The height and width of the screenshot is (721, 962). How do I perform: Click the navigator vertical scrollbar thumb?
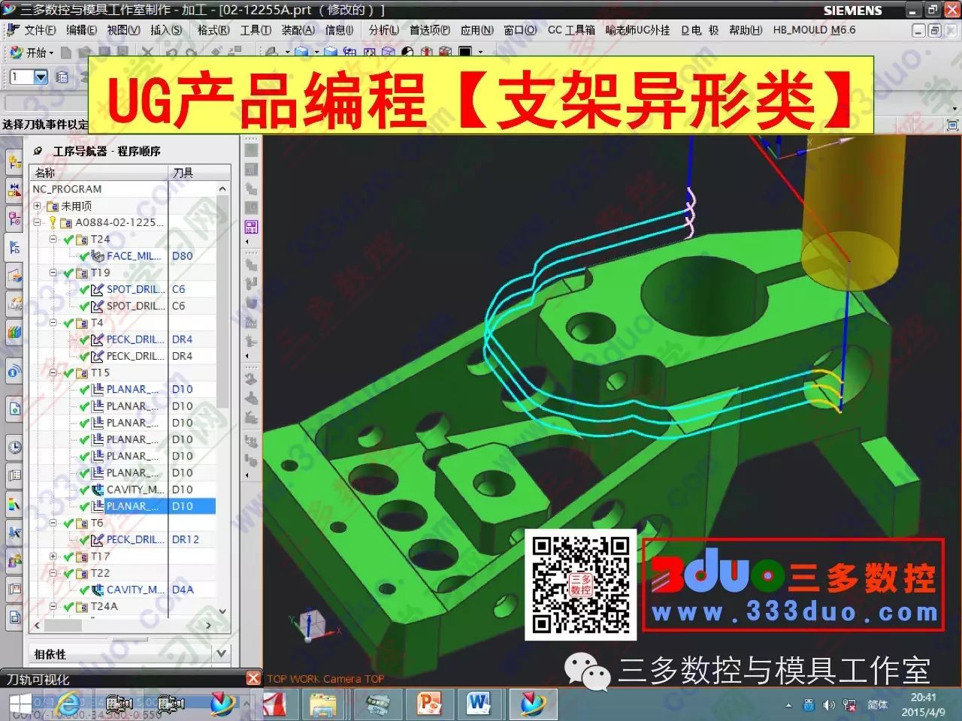222,300
